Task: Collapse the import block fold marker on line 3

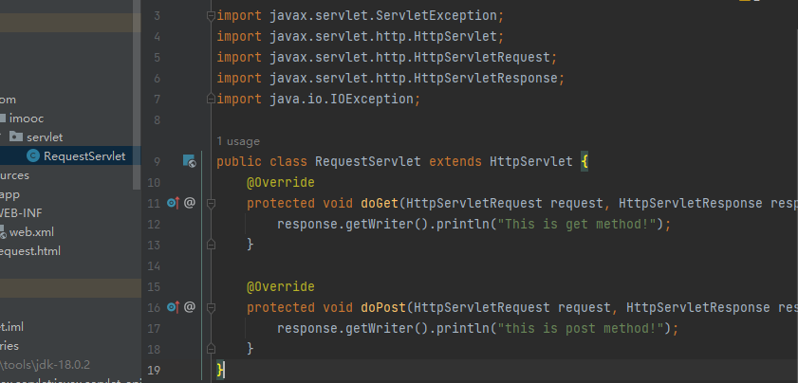Action: [x=211, y=16]
